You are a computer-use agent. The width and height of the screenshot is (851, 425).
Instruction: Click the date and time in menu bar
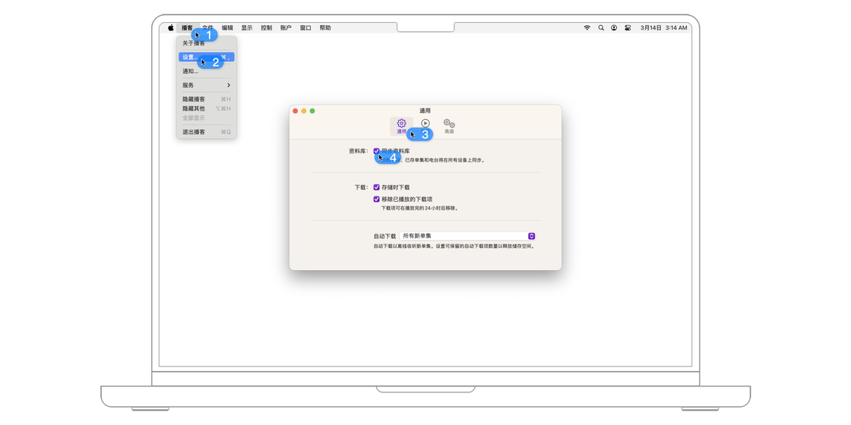663,28
